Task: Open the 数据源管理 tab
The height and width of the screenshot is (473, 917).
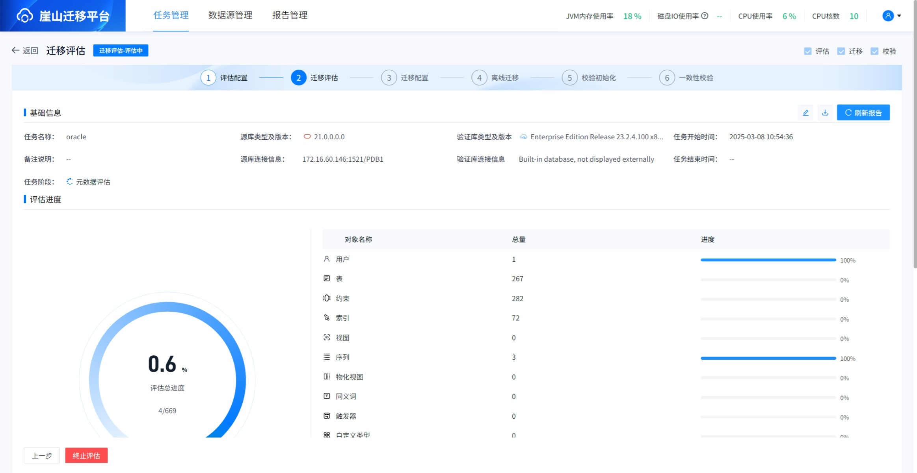Action: coord(230,15)
